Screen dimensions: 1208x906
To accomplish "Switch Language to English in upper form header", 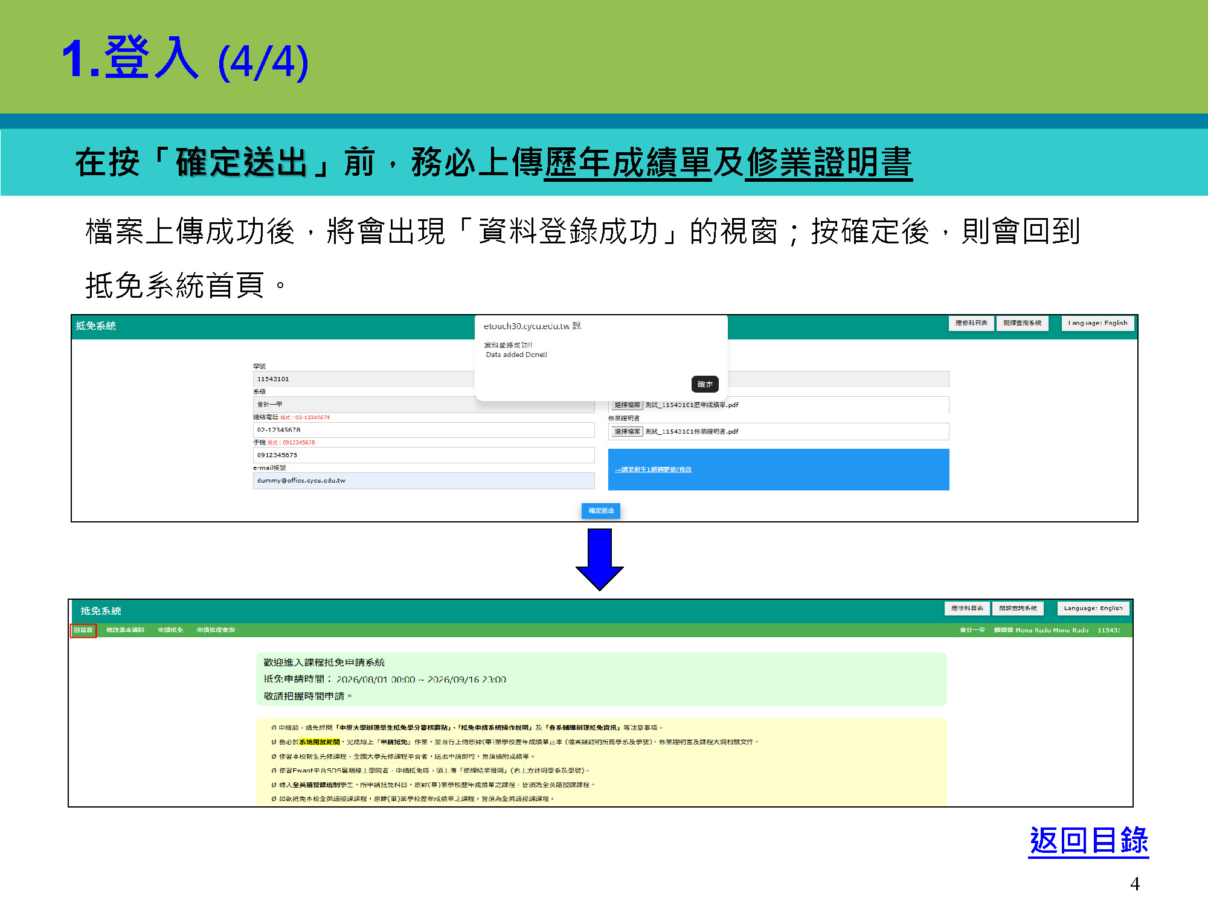I will (x=1097, y=323).
